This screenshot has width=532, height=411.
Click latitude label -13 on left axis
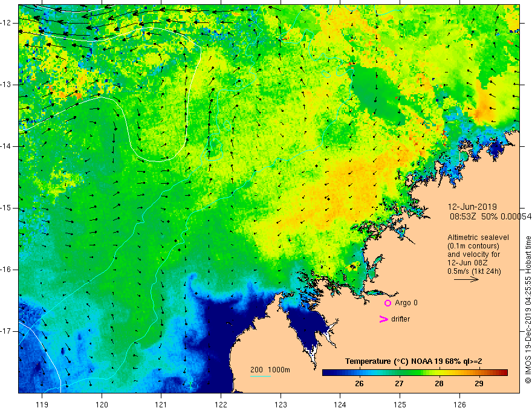pyautogui.click(x=7, y=85)
